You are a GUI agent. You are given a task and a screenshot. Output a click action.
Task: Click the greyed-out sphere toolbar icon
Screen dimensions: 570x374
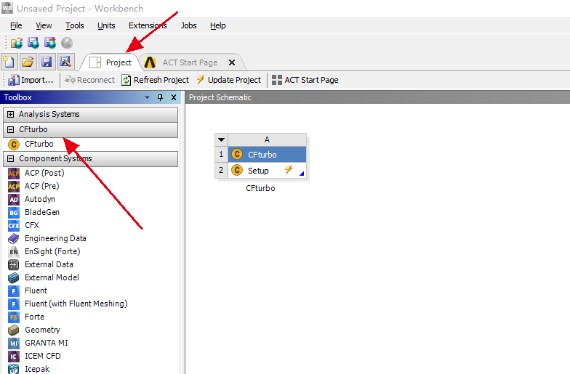click(67, 43)
